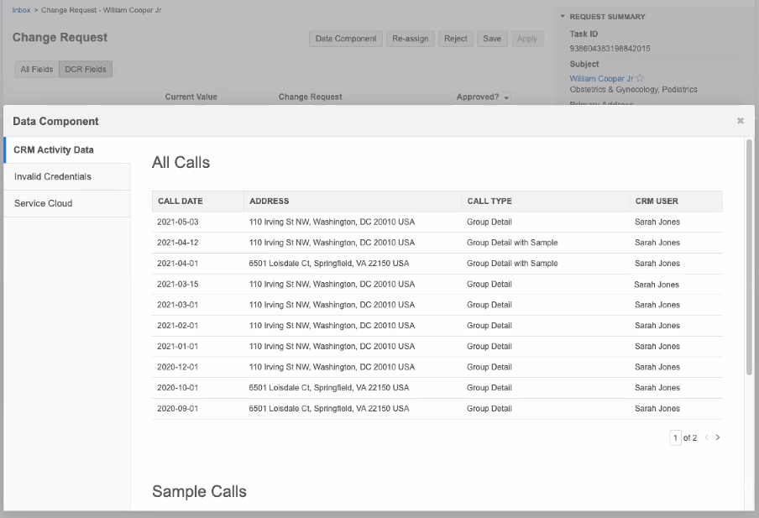The height and width of the screenshot is (518, 759).
Task: Collapse the Request Summary section
Action: pyautogui.click(x=563, y=17)
